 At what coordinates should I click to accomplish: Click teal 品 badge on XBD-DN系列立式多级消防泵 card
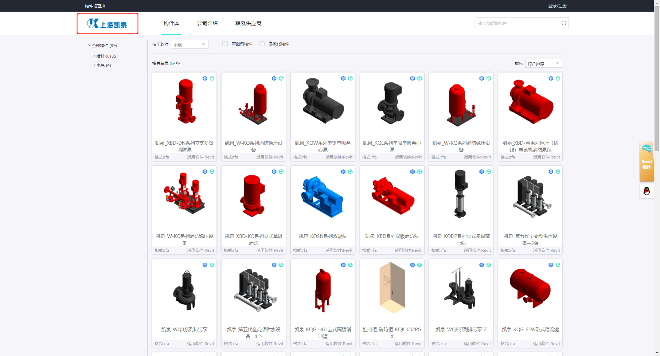pos(212,78)
